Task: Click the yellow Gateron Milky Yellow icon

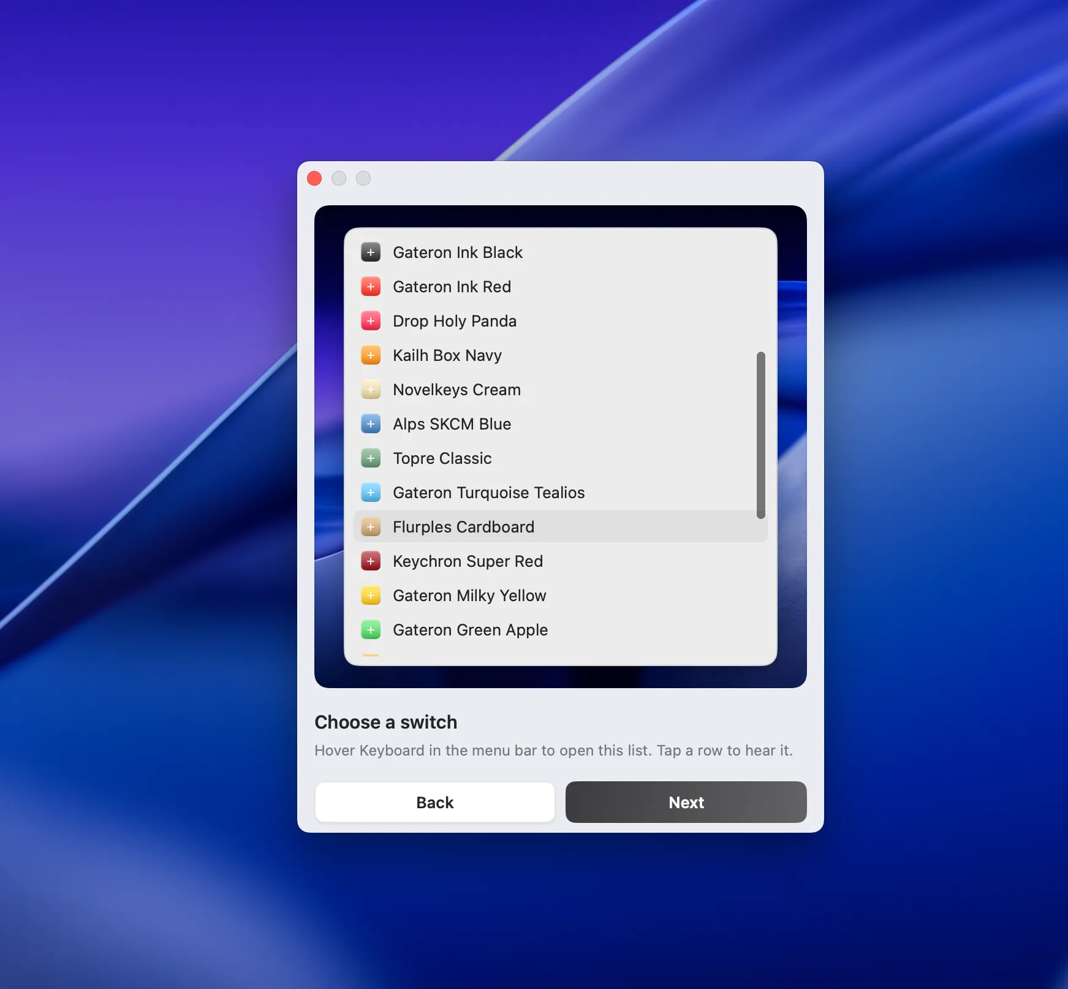Action: (x=371, y=596)
